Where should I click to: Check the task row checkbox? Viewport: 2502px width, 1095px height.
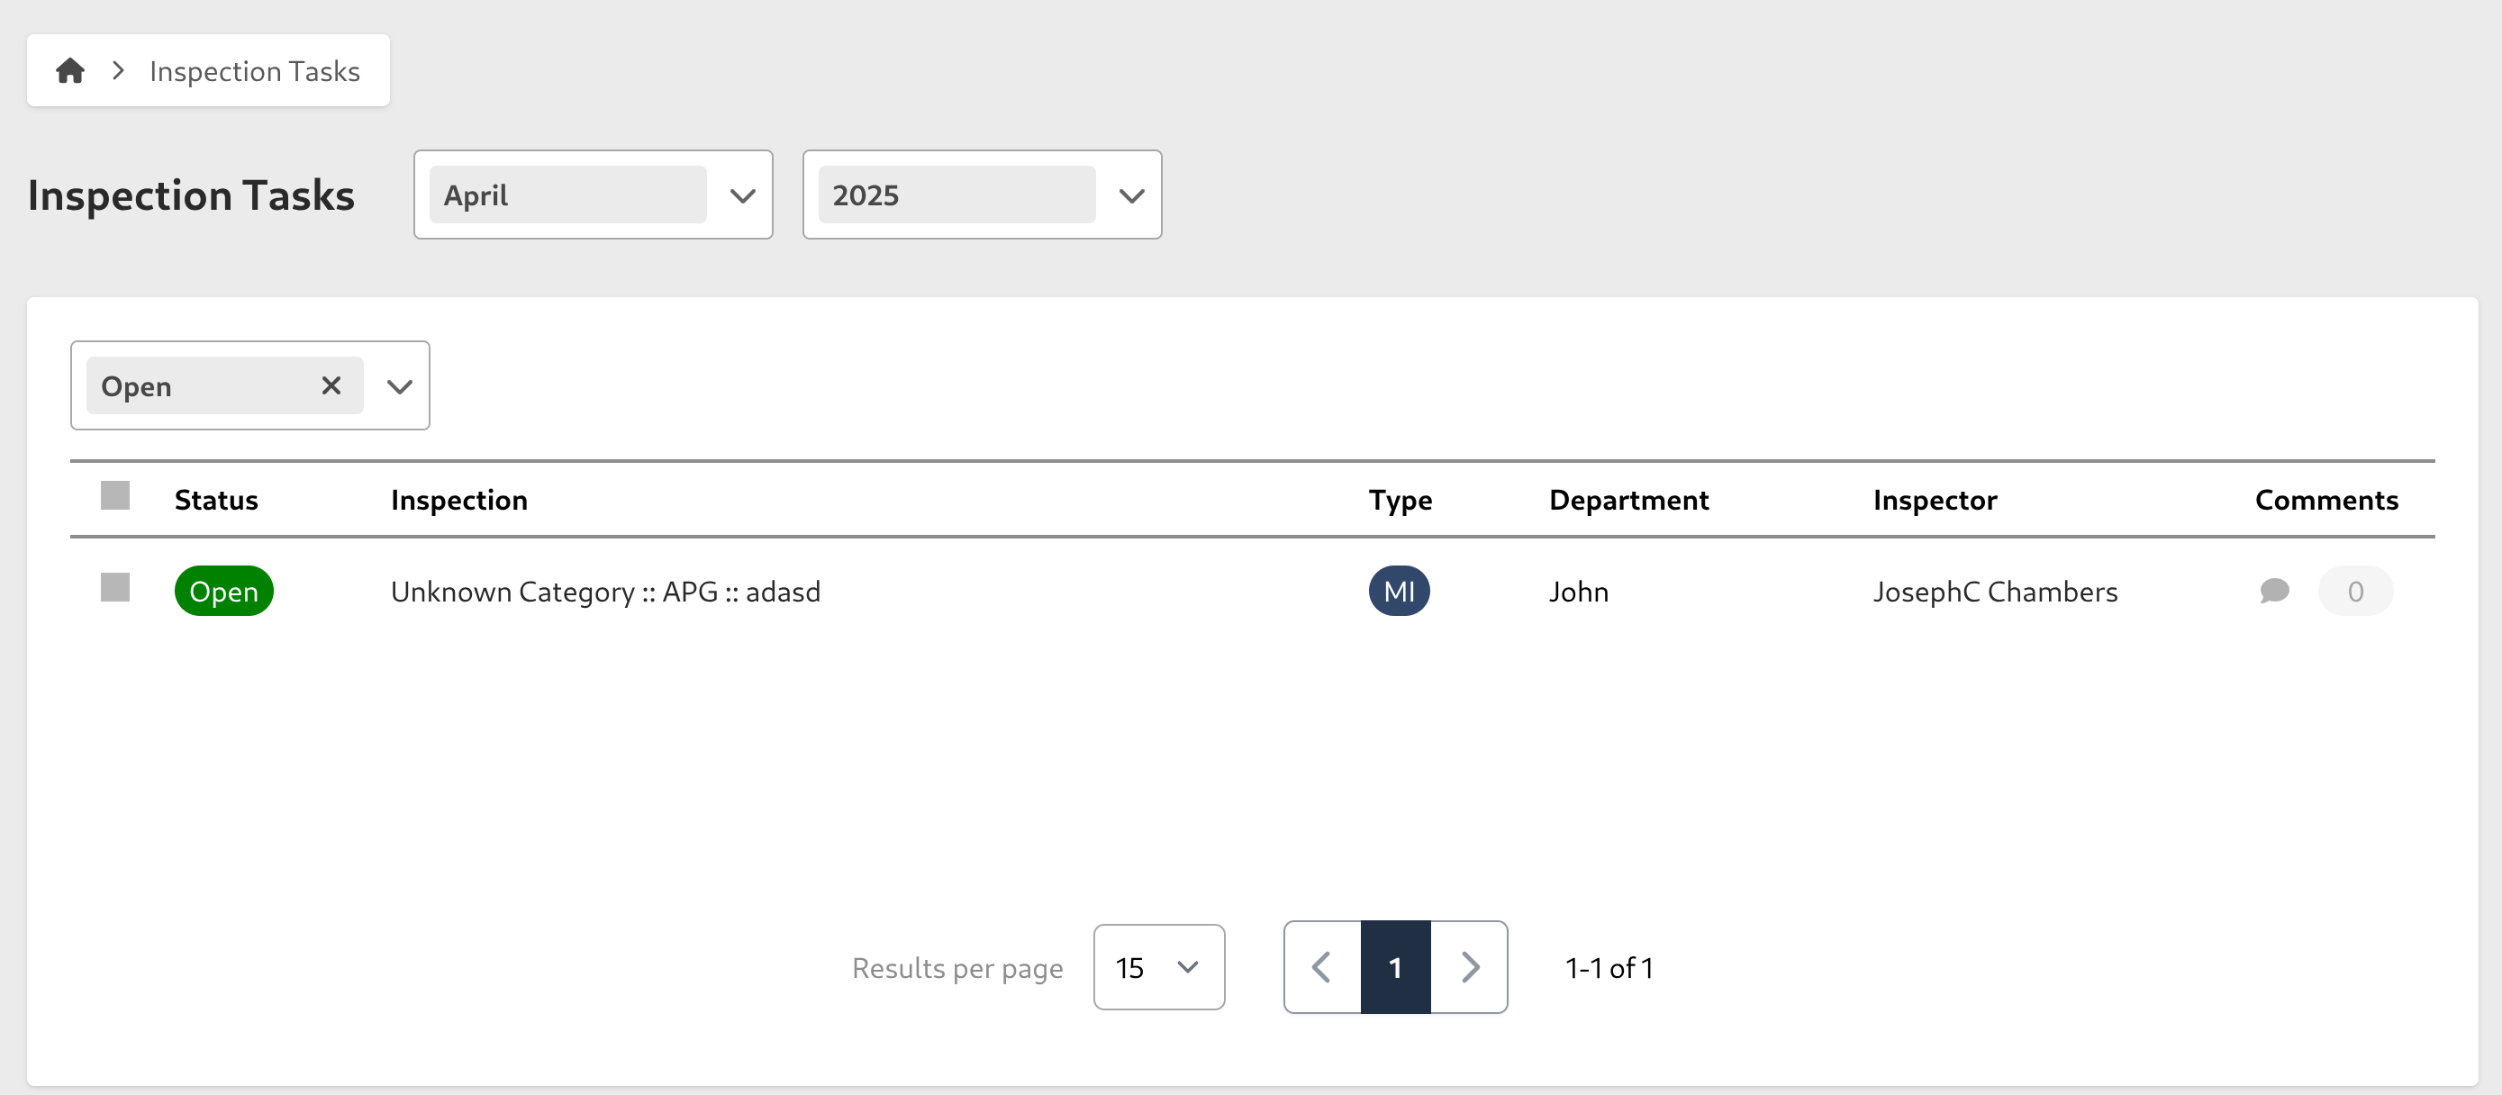pyautogui.click(x=114, y=587)
